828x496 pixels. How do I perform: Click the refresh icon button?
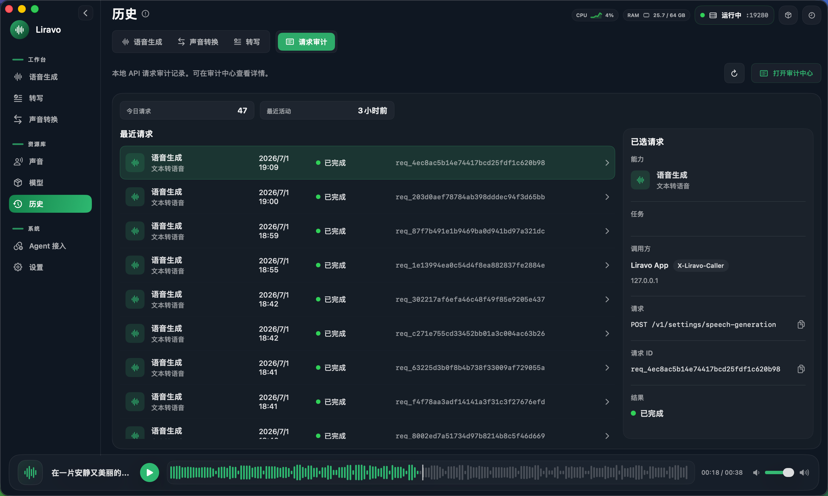coord(734,73)
